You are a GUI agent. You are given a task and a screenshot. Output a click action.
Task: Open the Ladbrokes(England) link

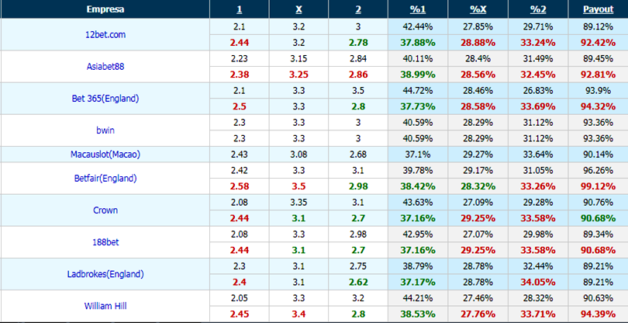point(105,274)
